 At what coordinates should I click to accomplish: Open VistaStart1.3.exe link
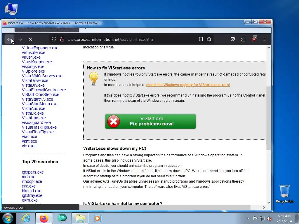(37, 99)
